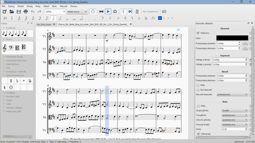Image resolution: width=255 pixels, height=143 pixels.
Task: Open Odwróć główkę dropdown
Action: [235, 120]
